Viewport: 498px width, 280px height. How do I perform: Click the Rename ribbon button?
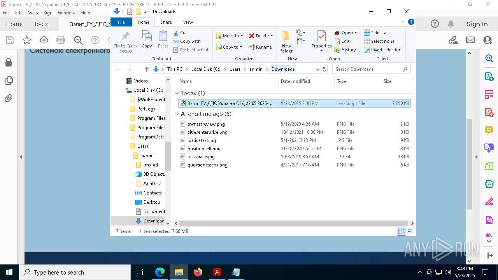pos(260,47)
